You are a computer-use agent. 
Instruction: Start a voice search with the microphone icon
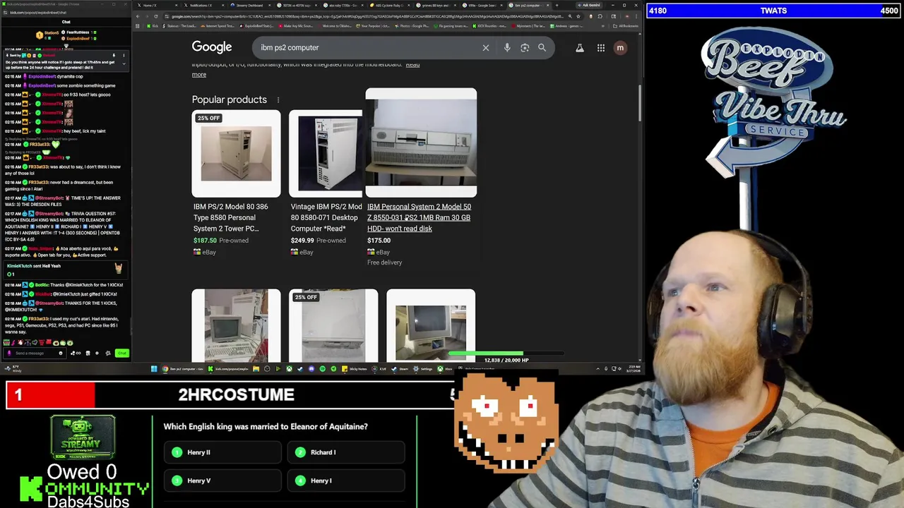click(x=507, y=47)
